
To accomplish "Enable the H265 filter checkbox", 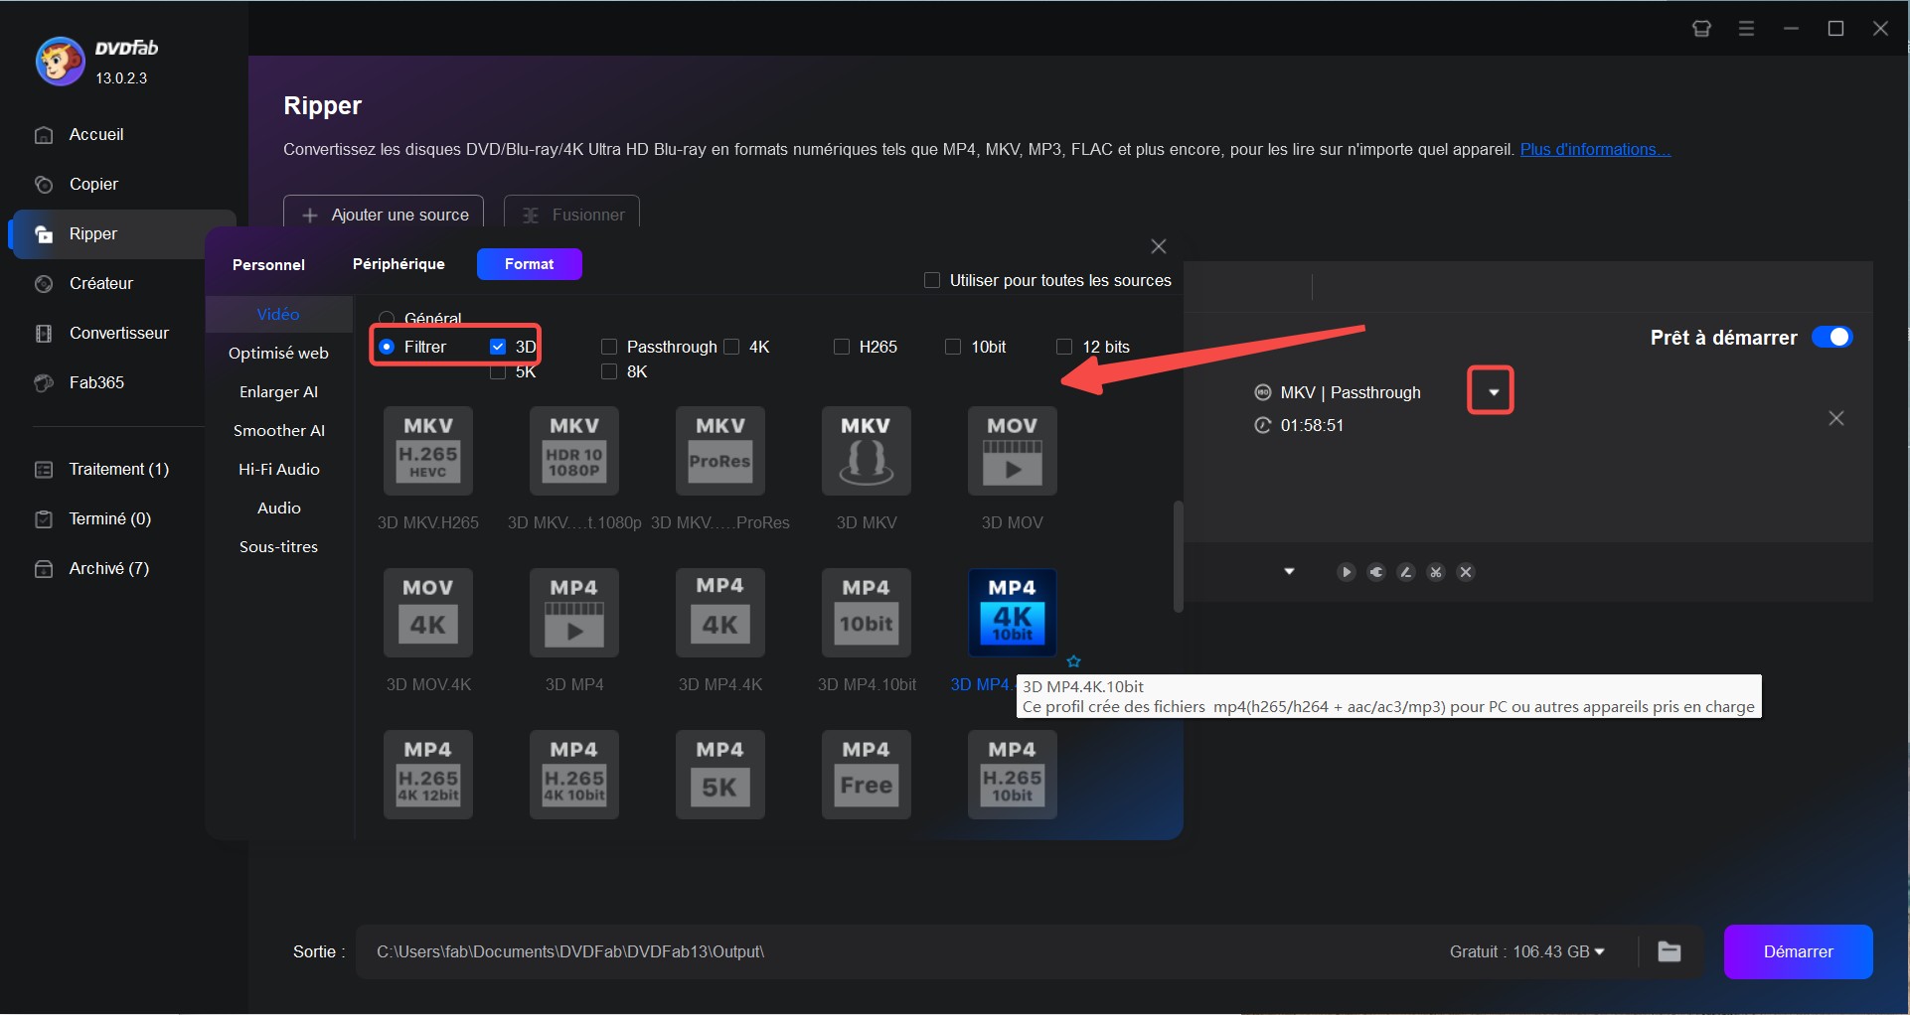I will click(842, 347).
